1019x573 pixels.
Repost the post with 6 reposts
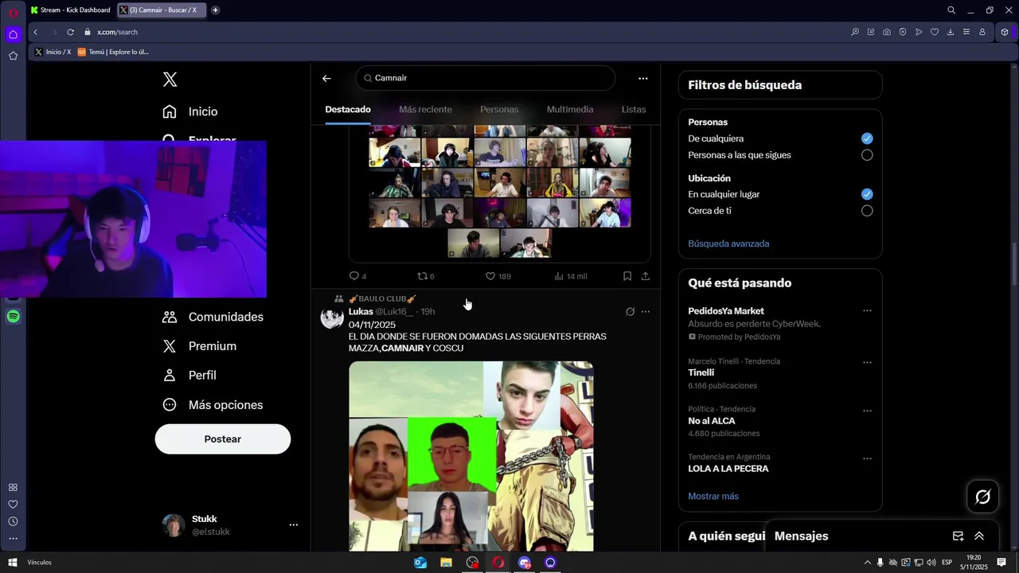pos(426,276)
